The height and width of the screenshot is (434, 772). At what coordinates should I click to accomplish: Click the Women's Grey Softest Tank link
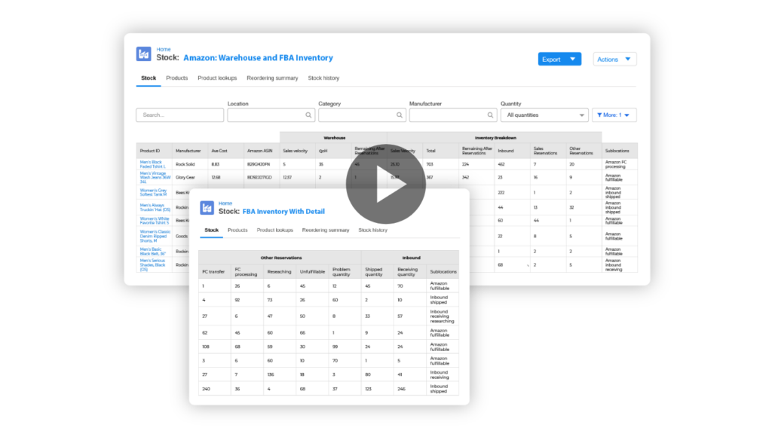(x=152, y=193)
